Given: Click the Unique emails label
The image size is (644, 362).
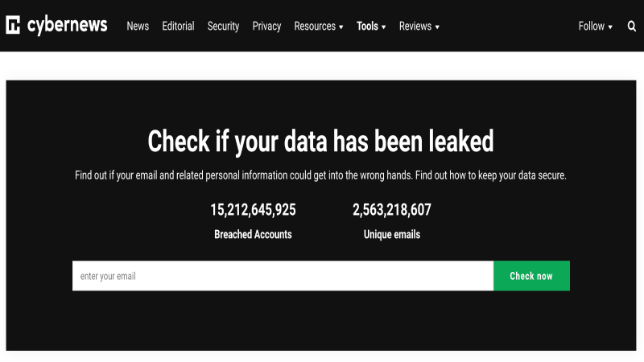Looking at the screenshot, I should [x=392, y=235].
